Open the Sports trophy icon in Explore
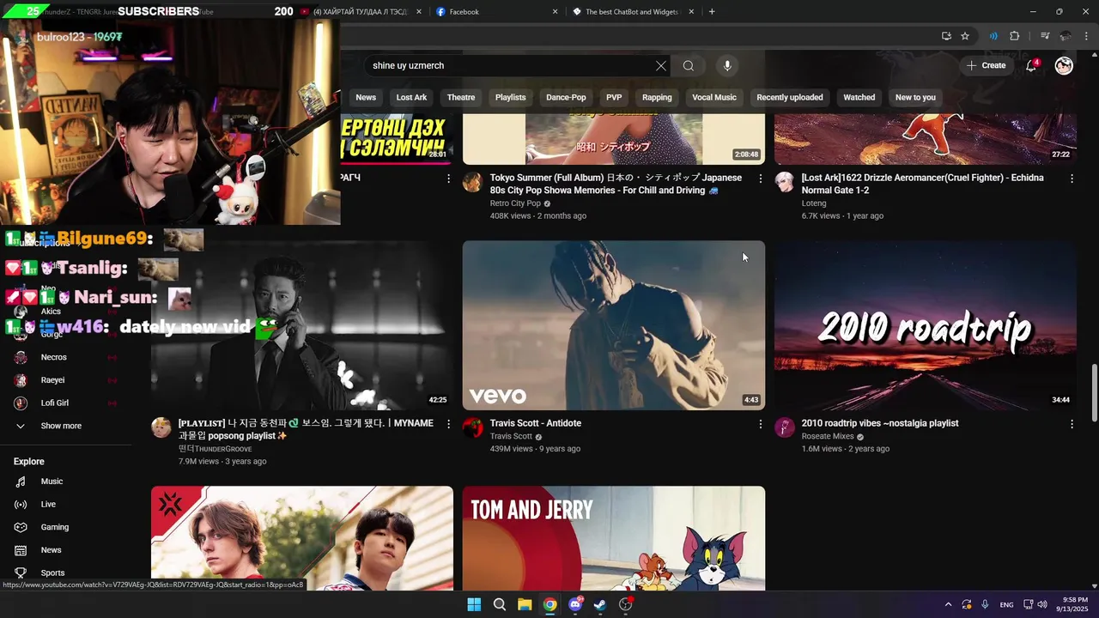The width and height of the screenshot is (1099, 618). tap(21, 573)
